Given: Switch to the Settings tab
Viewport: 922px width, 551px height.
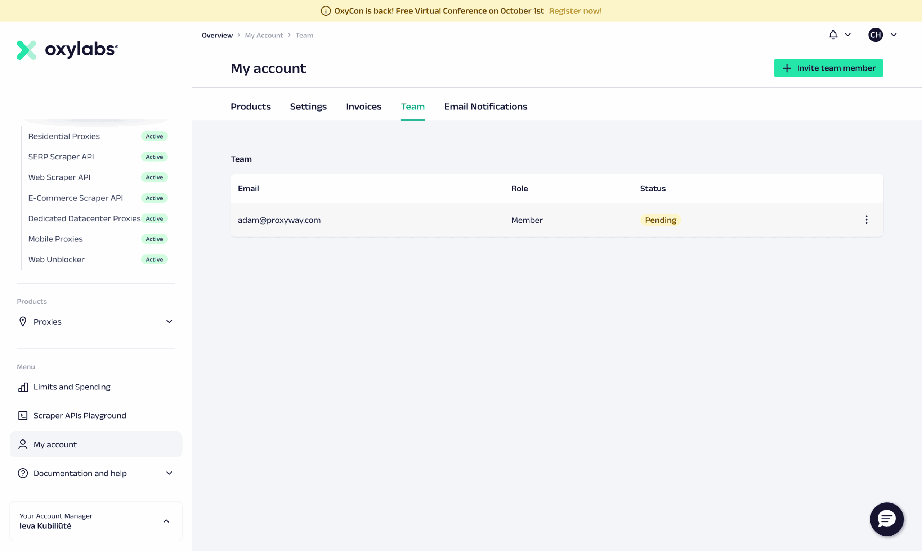Looking at the screenshot, I should 308,107.
